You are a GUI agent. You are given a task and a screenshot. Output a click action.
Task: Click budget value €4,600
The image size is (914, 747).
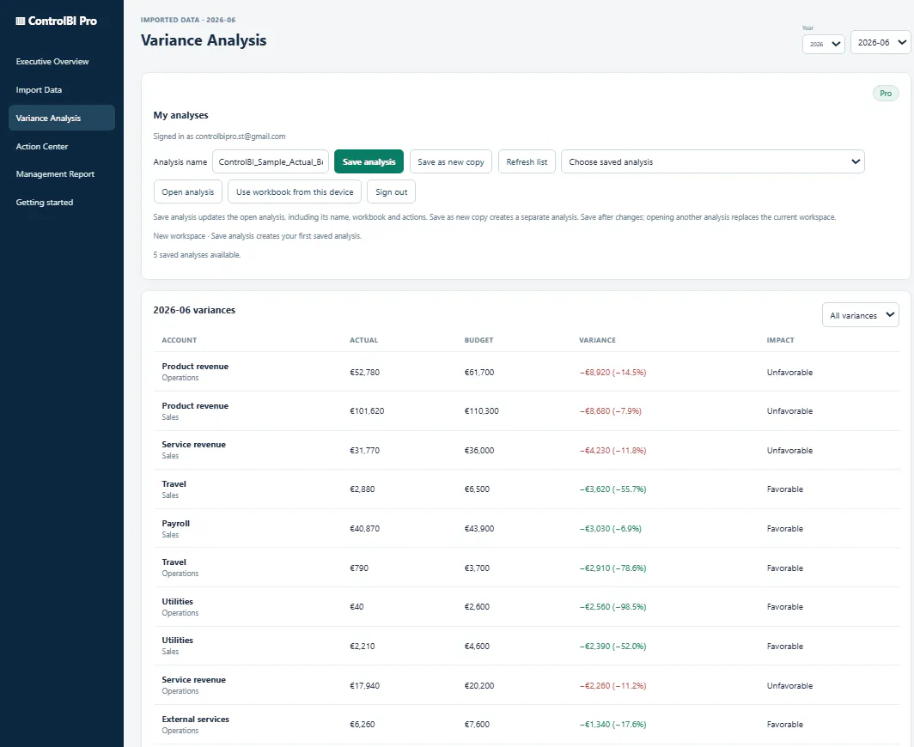pos(477,647)
